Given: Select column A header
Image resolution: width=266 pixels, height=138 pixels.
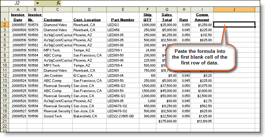Looking at the screenshot, I should coord(18,9).
